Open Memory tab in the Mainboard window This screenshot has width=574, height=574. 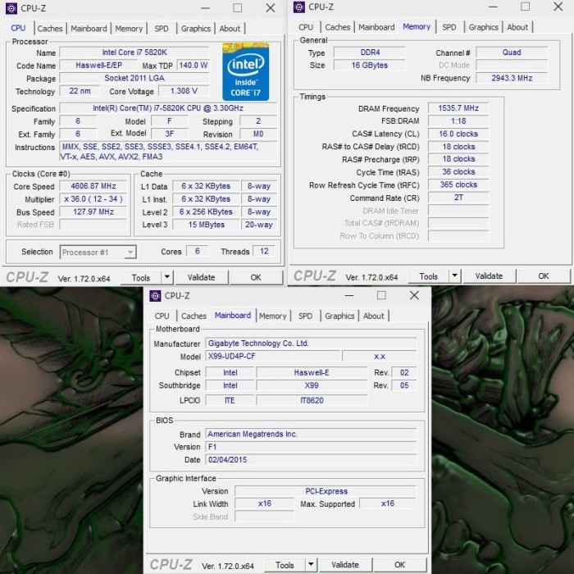click(x=273, y=316)
